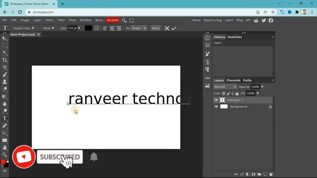Screen dimensions: 317x178
Task: Select the Brush tool
Action: pos(4,75)
